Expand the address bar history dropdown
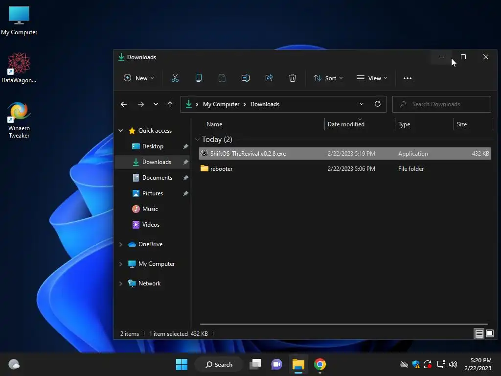Image resolution: width=501 pixels, height=376 pixels. 362,104
